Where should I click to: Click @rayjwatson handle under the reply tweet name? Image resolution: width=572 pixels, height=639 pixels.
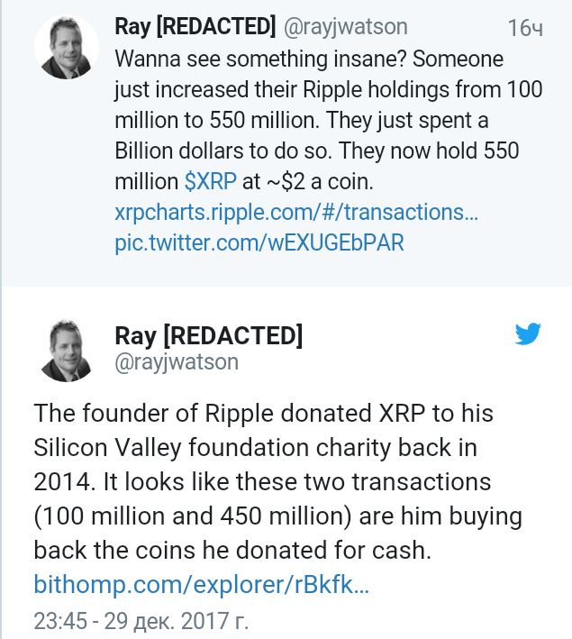pos(177,362)
